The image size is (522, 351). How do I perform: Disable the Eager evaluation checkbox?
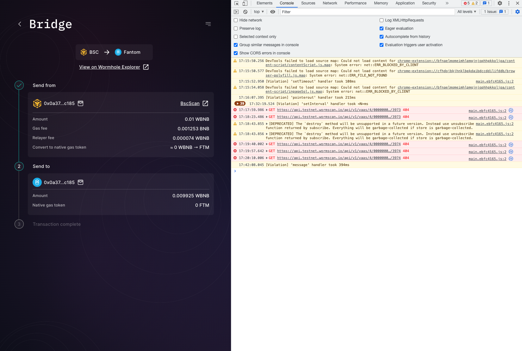(382, 28)
